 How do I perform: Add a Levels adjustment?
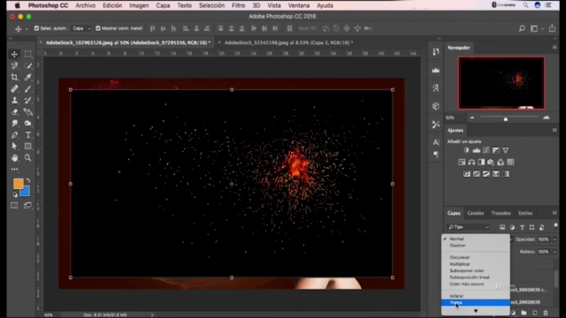click(x=477, y=150)
